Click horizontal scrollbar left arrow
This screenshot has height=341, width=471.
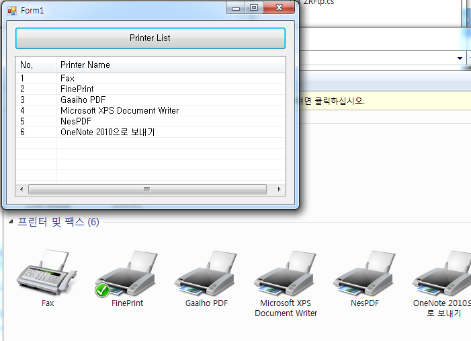22,189
